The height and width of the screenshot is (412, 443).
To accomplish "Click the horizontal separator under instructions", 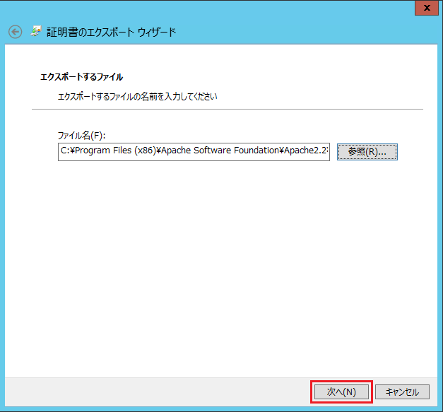I will (228, 109).
